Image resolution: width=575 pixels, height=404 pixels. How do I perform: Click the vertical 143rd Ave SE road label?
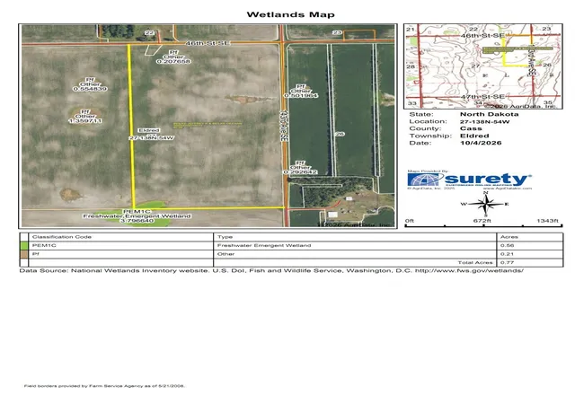283,126
